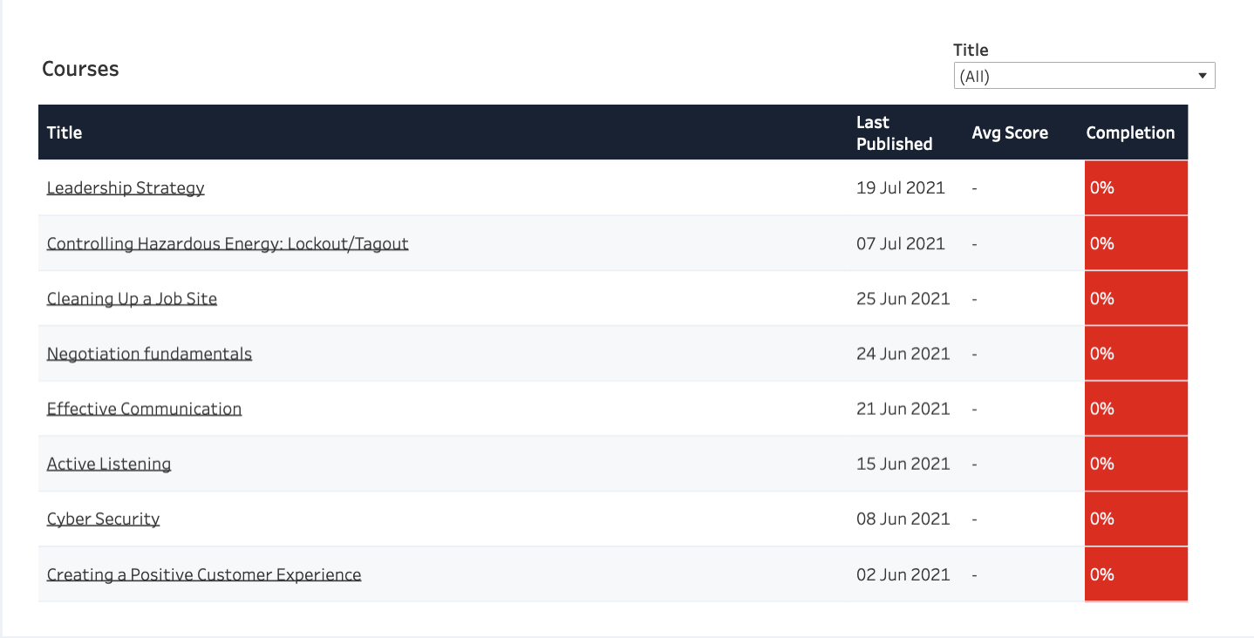
Task: Select the 25 Jun 2021 date cell
Action: 903,298
